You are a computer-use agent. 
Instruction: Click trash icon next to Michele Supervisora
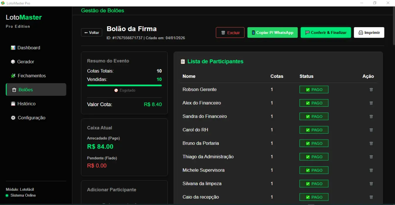tap(371, 170)
